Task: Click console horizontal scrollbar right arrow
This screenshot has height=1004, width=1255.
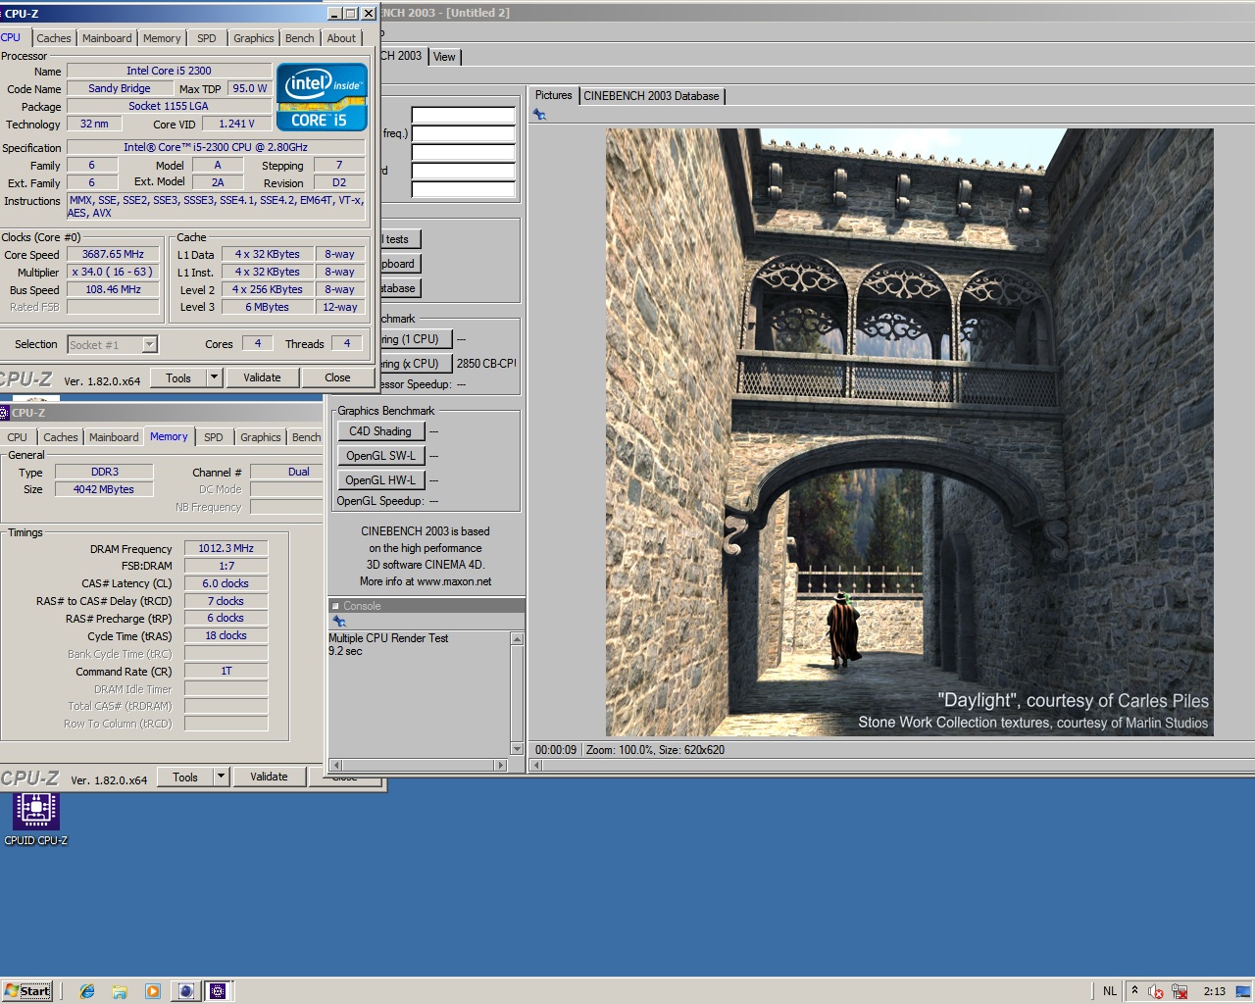Action: click(x=501, y=765)
